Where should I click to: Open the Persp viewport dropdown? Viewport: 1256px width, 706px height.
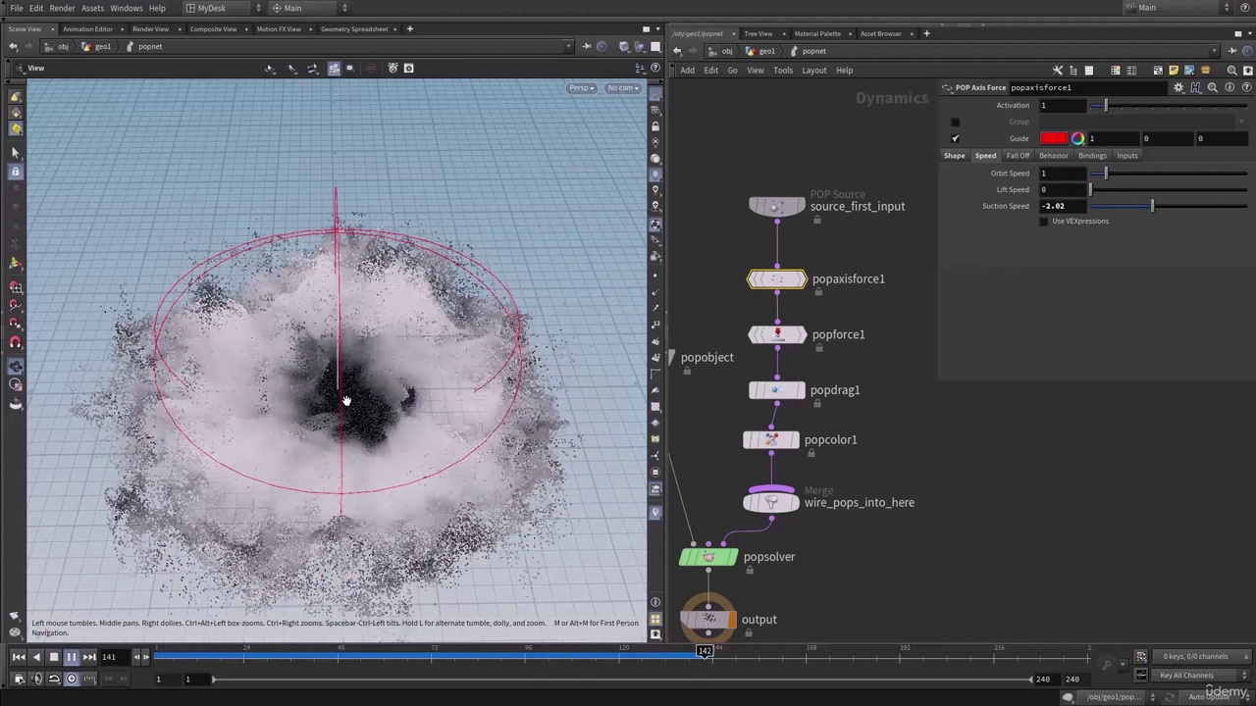(581, 88)
